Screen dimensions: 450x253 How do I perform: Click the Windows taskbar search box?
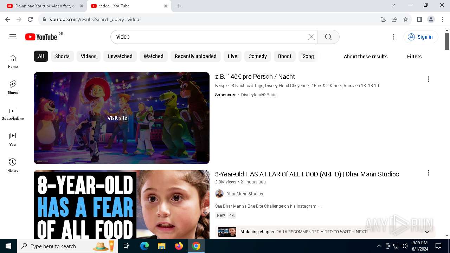pos(67,246)
